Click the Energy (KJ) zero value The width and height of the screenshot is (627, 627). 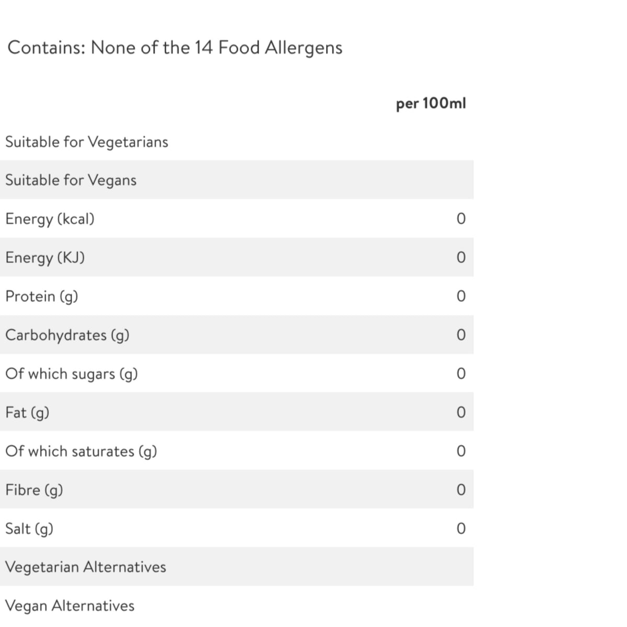tap(461, 257)
